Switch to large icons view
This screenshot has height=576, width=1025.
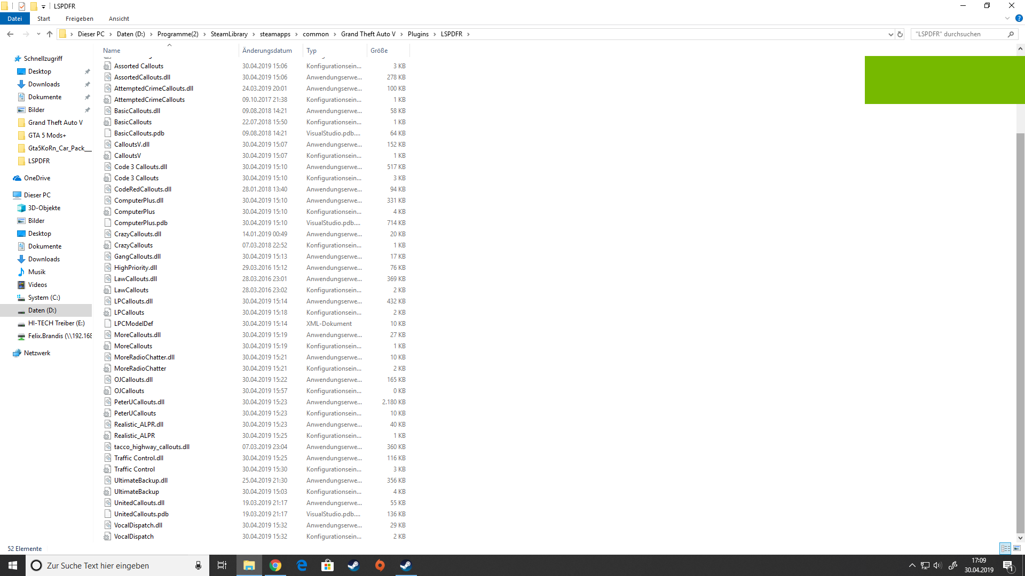(x=1017, y=548)
